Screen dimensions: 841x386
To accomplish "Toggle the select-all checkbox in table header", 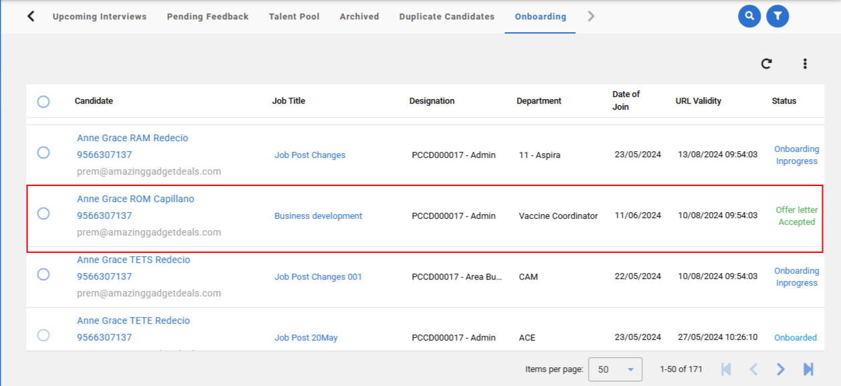I will click(43, 102).
